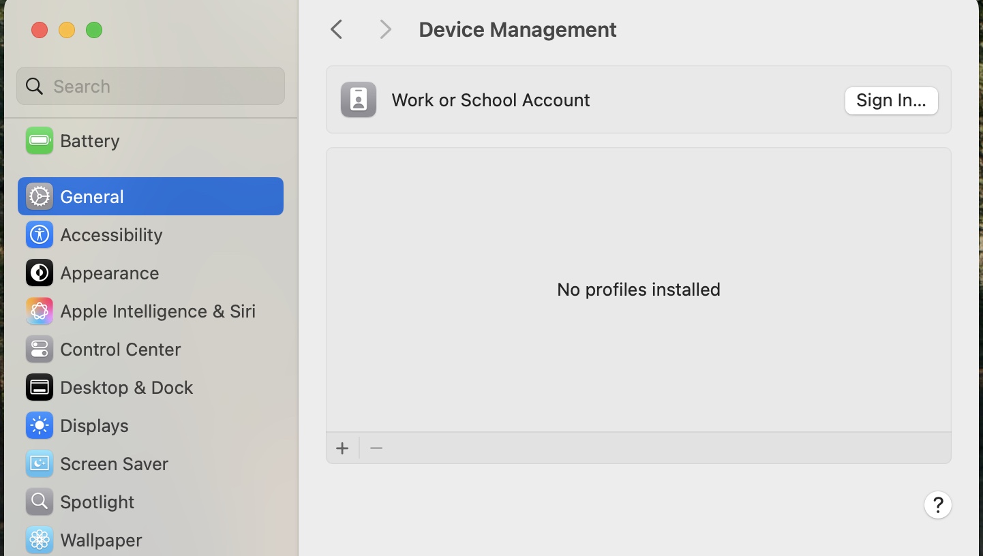This screenshot has width=983, height=556.
Task: Click the Sign In… button
Action: (x=892, y=100)
